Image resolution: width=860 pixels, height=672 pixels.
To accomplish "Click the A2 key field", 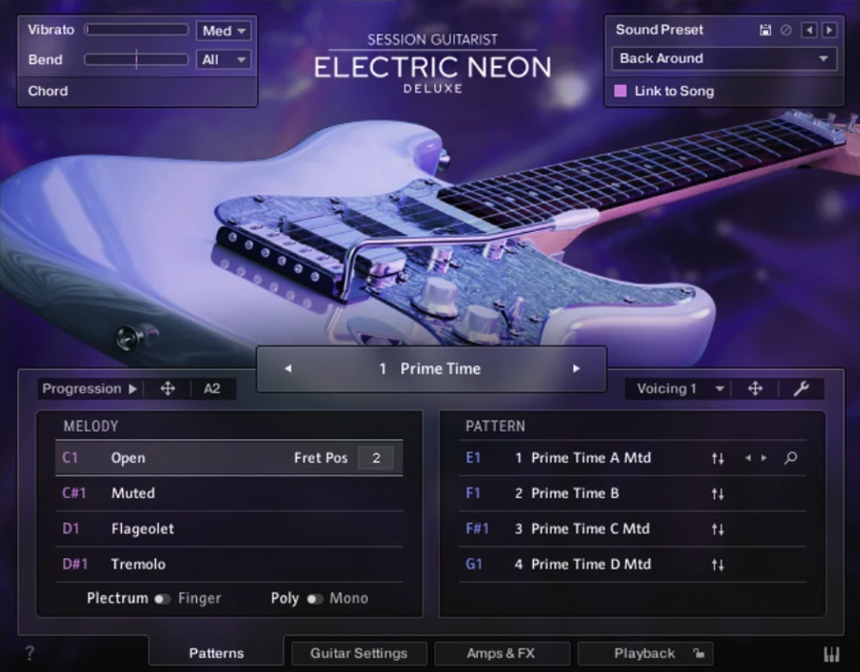I will pos(213,389).
